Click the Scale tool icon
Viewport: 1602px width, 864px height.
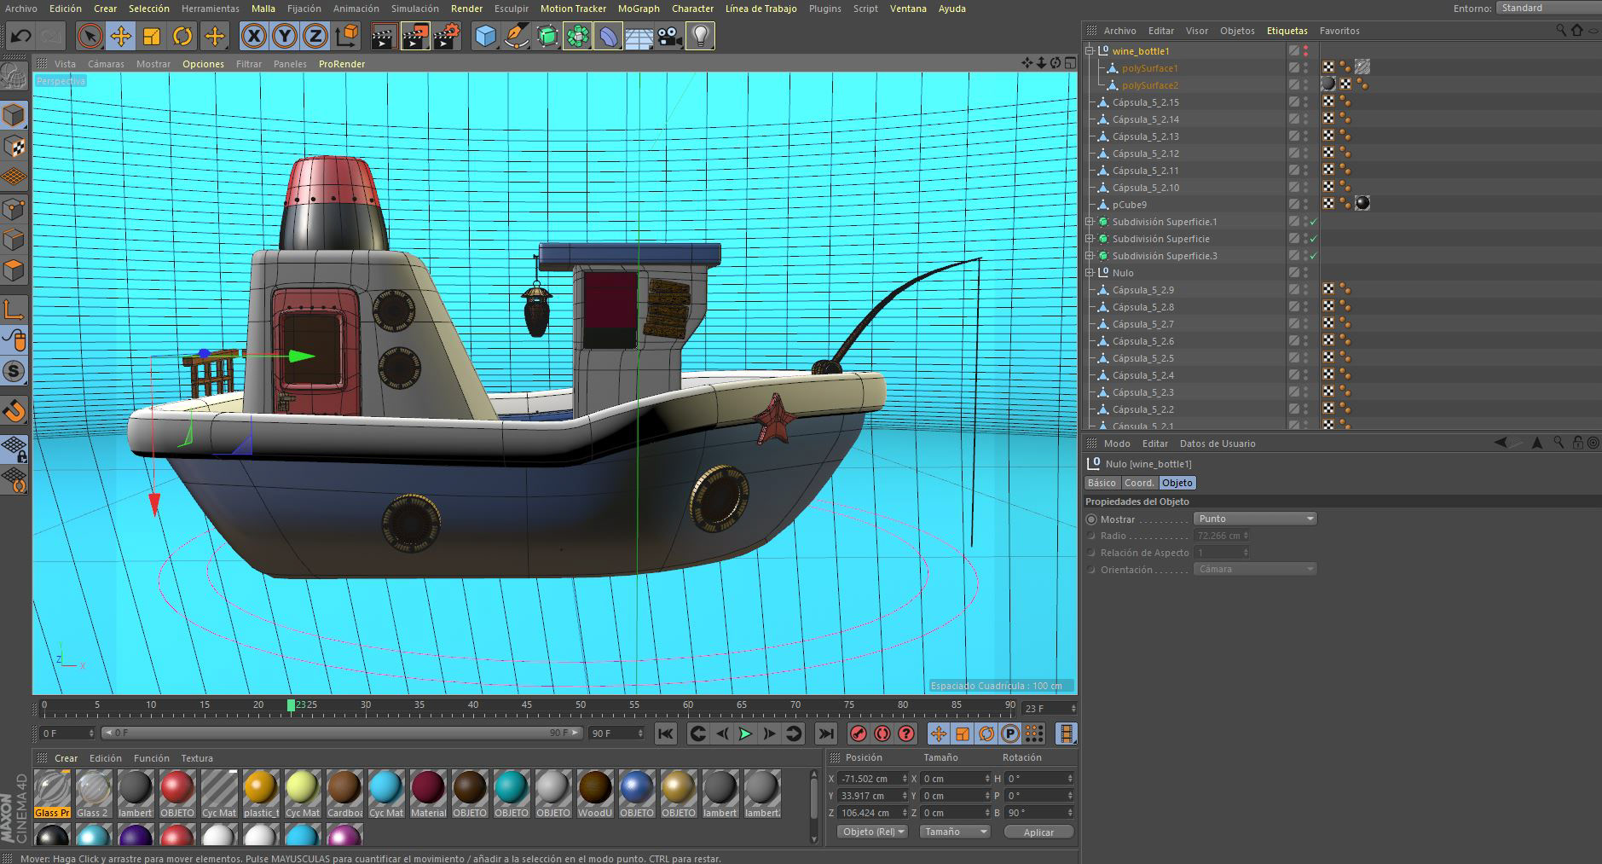point(152,36)
